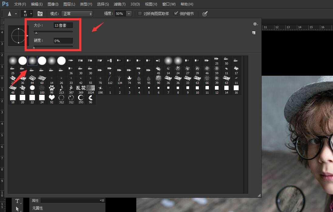This screenshot has width=333, height=212.
Task: Select the maple leaf brush 74
Action: tap(129, 80)
